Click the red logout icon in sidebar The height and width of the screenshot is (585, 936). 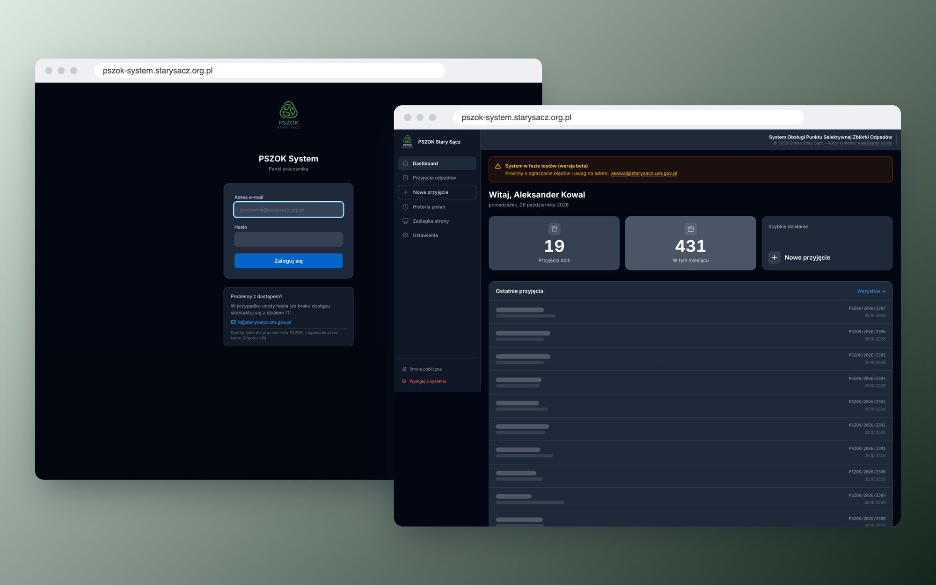[404, 381]
